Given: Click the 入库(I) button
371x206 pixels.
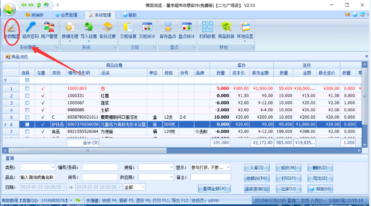Looking at the screenshot, I should (257, 168).
